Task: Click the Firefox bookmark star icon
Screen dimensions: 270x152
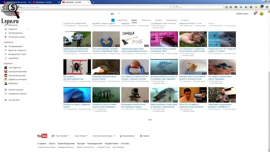Action: coord(226,7)
